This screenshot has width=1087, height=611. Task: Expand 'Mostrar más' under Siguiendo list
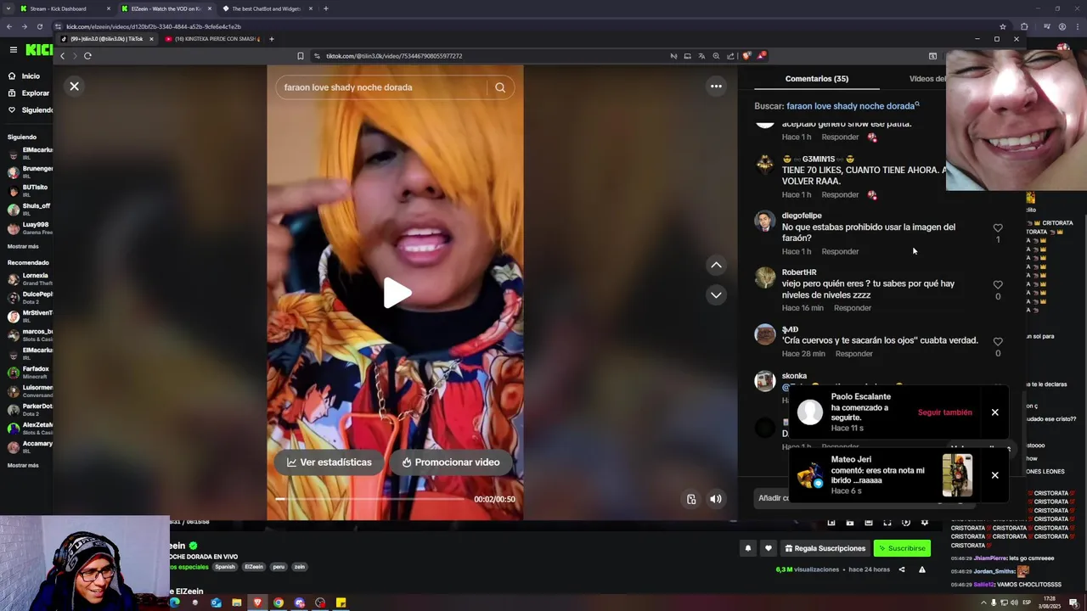tap(23, 246)
